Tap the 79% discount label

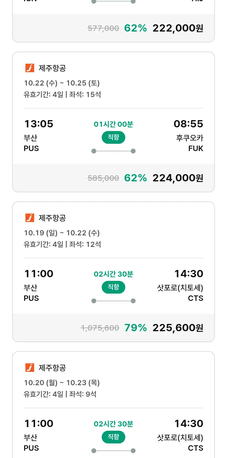(135, 328)
